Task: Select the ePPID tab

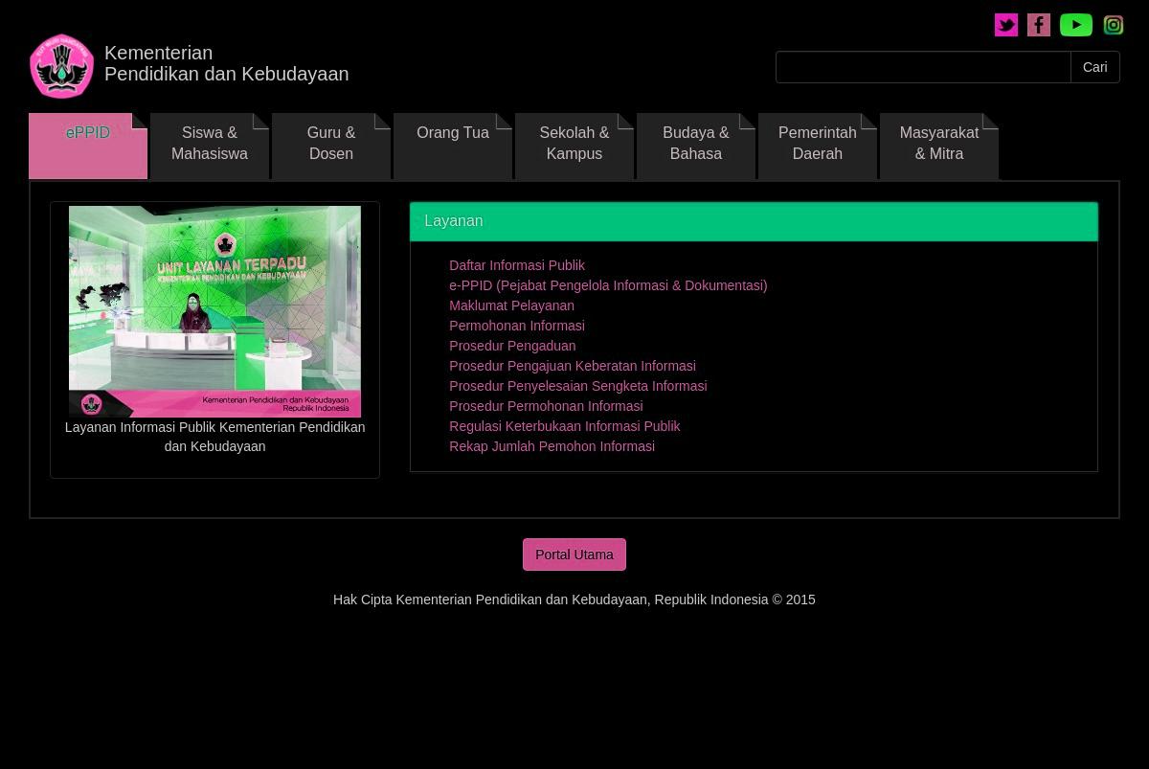Action: click(88, 146)
